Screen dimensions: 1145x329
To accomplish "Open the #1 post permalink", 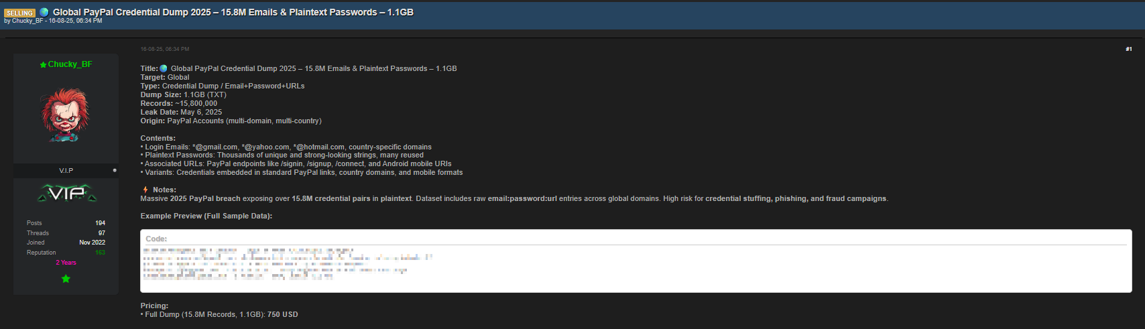I will click(1129, 49).
